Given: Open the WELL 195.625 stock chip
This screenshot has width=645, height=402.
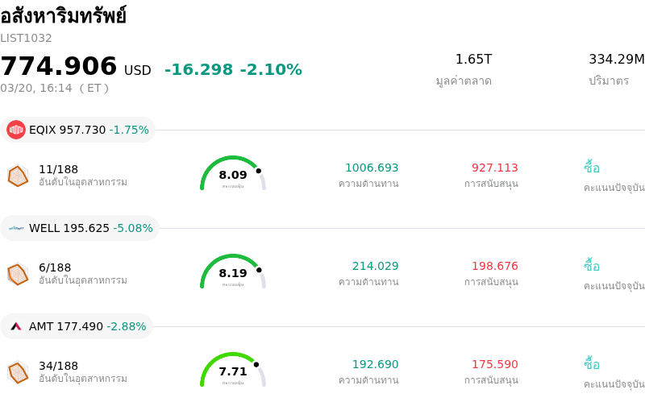Looking at the screenshot, I should (80, 228).
